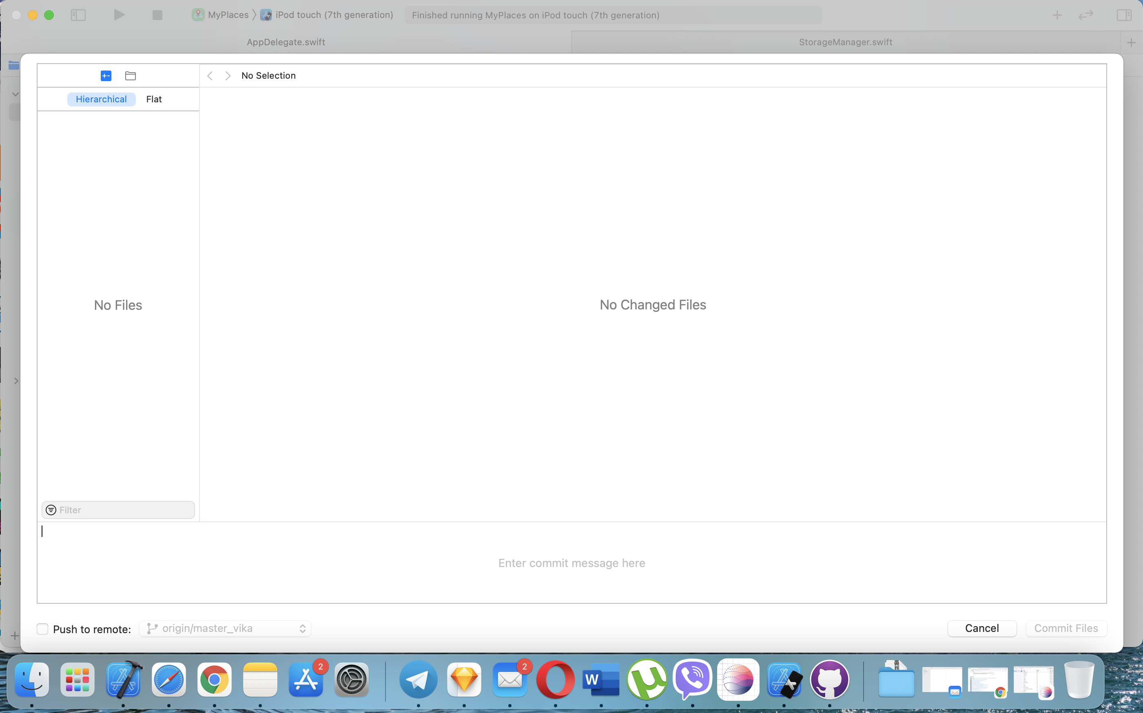Screen dimensions: 1143x713
Task: Open Opera from the Dock
Action: pyautogui.click(x=555, y=680)
